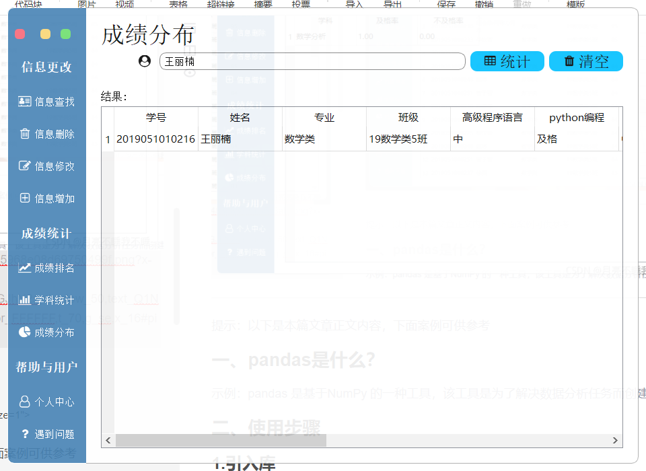The height and width of the screenshot is (471, 646).
Task: Select the 中 grade cell
Action: point(493,139)
